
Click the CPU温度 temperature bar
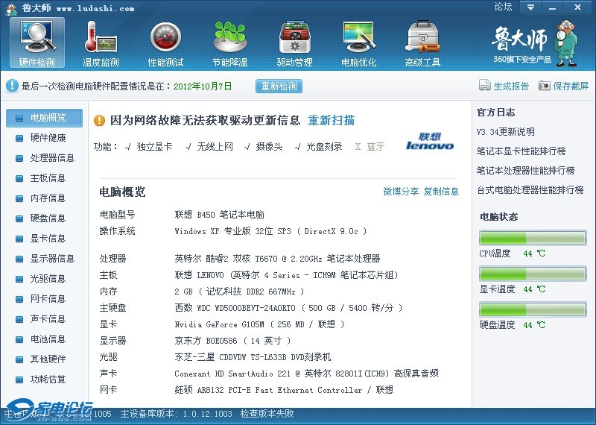point(532,238)
